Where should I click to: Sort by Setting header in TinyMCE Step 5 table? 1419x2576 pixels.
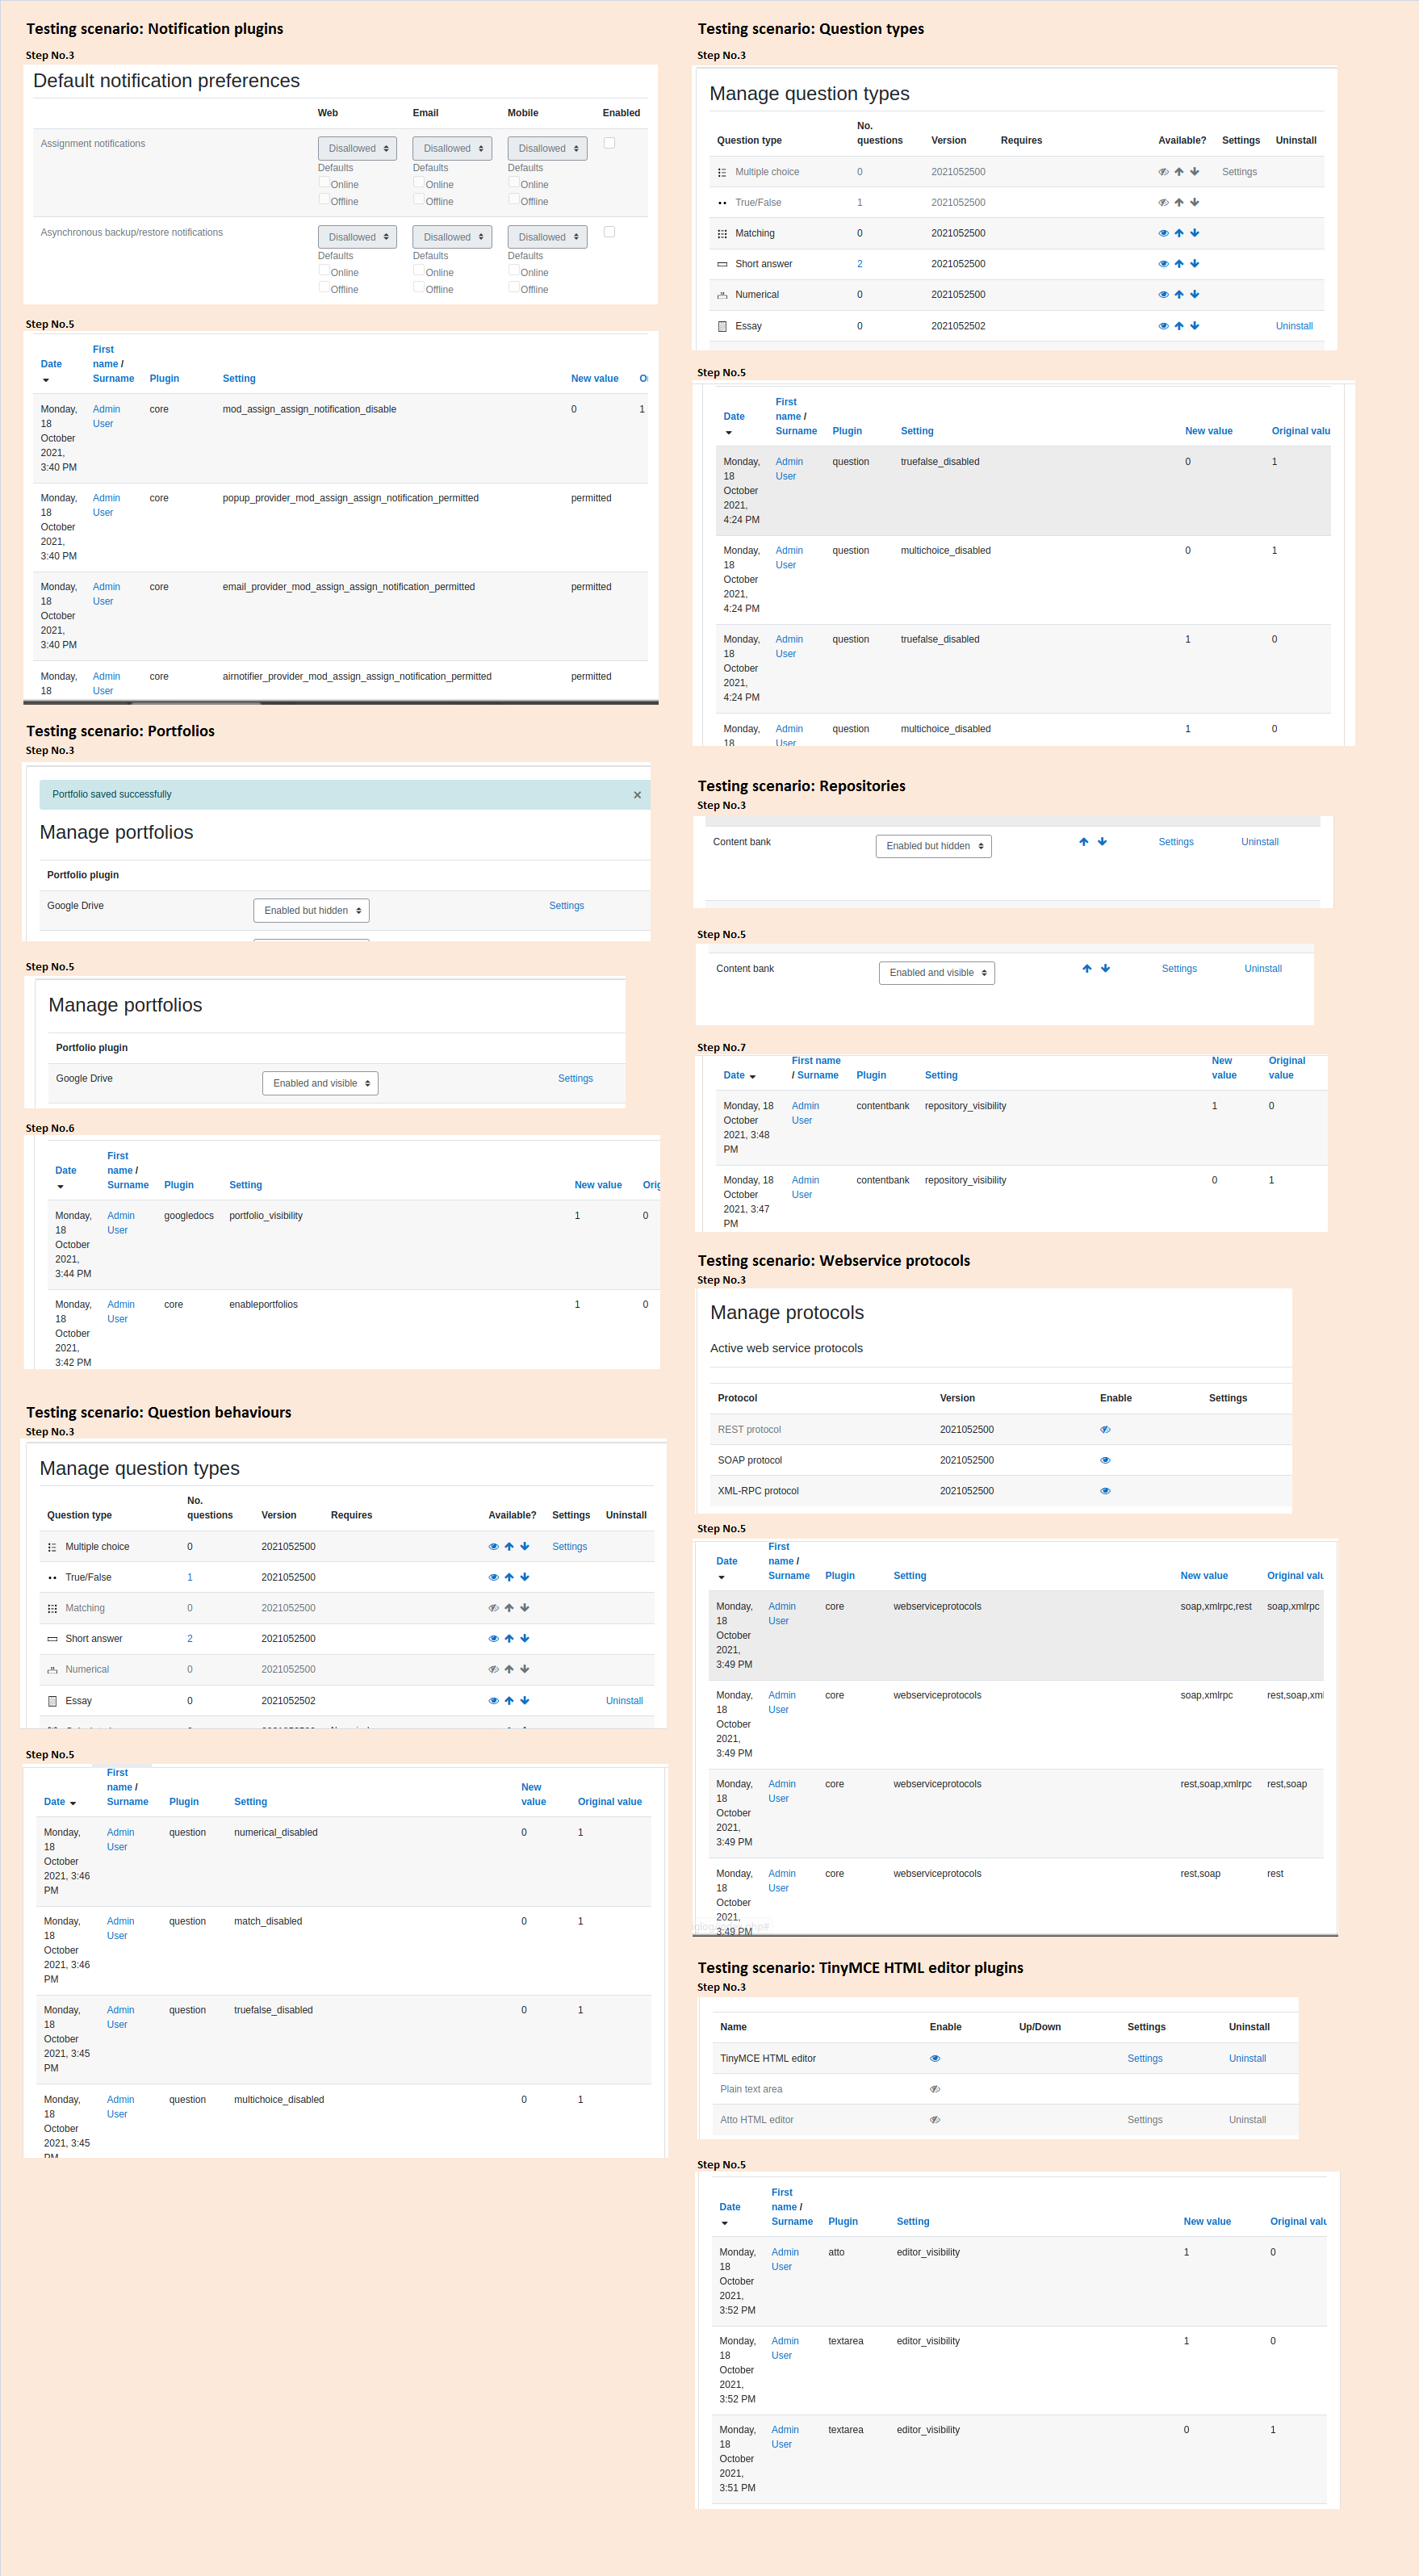(912, 2222)
